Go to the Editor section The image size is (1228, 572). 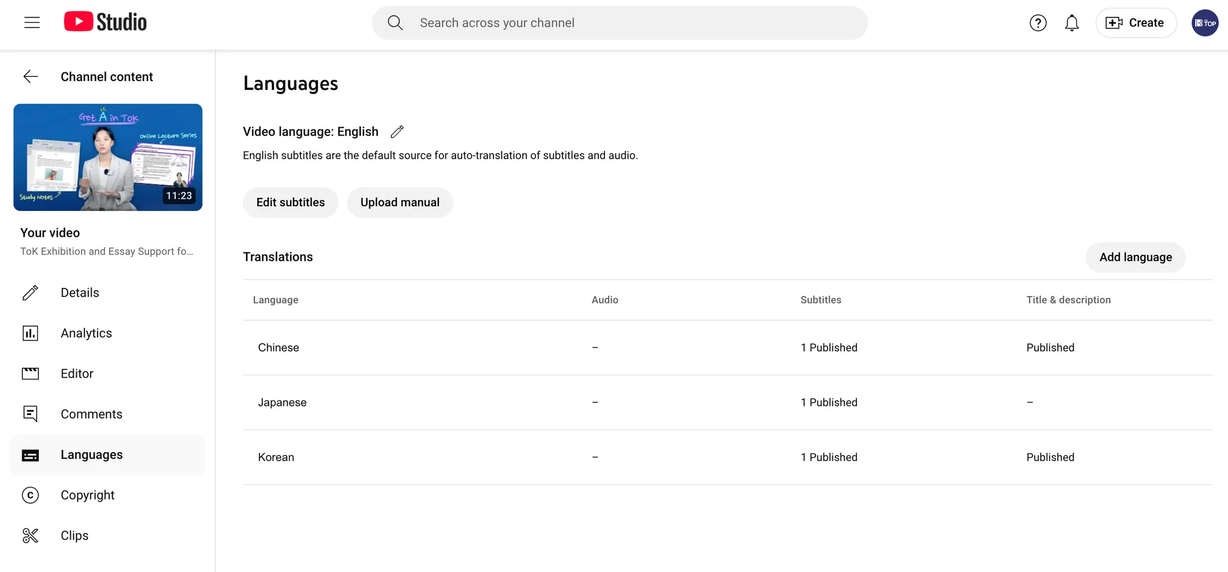pyautogui.click(x=77, y=374)
